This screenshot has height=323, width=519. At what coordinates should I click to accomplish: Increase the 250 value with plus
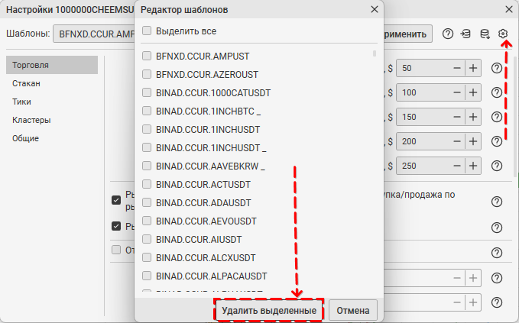tap(473, 166)
